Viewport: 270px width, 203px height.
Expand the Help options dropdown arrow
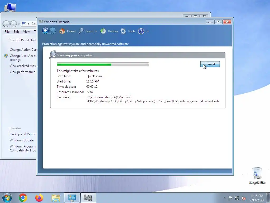pyautogui.click(x=148, y=31)
